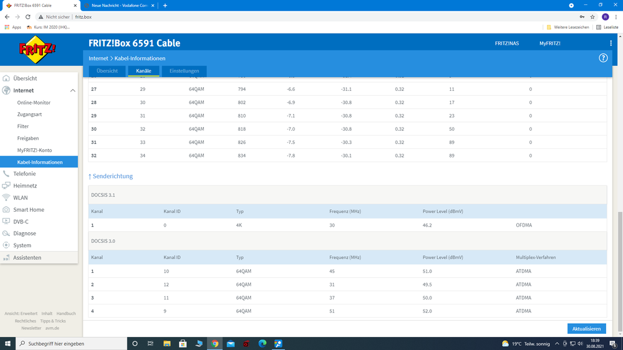This screenshot has height=350, width=623.
Task: Open Microsoft Store from taskbar
Action: [183, 344]
